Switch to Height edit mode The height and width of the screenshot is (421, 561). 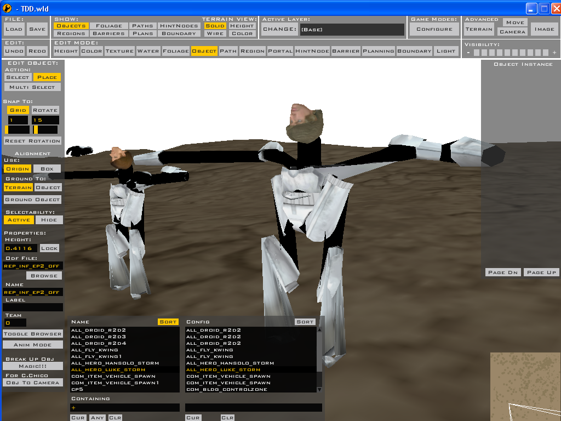point(66,51)
